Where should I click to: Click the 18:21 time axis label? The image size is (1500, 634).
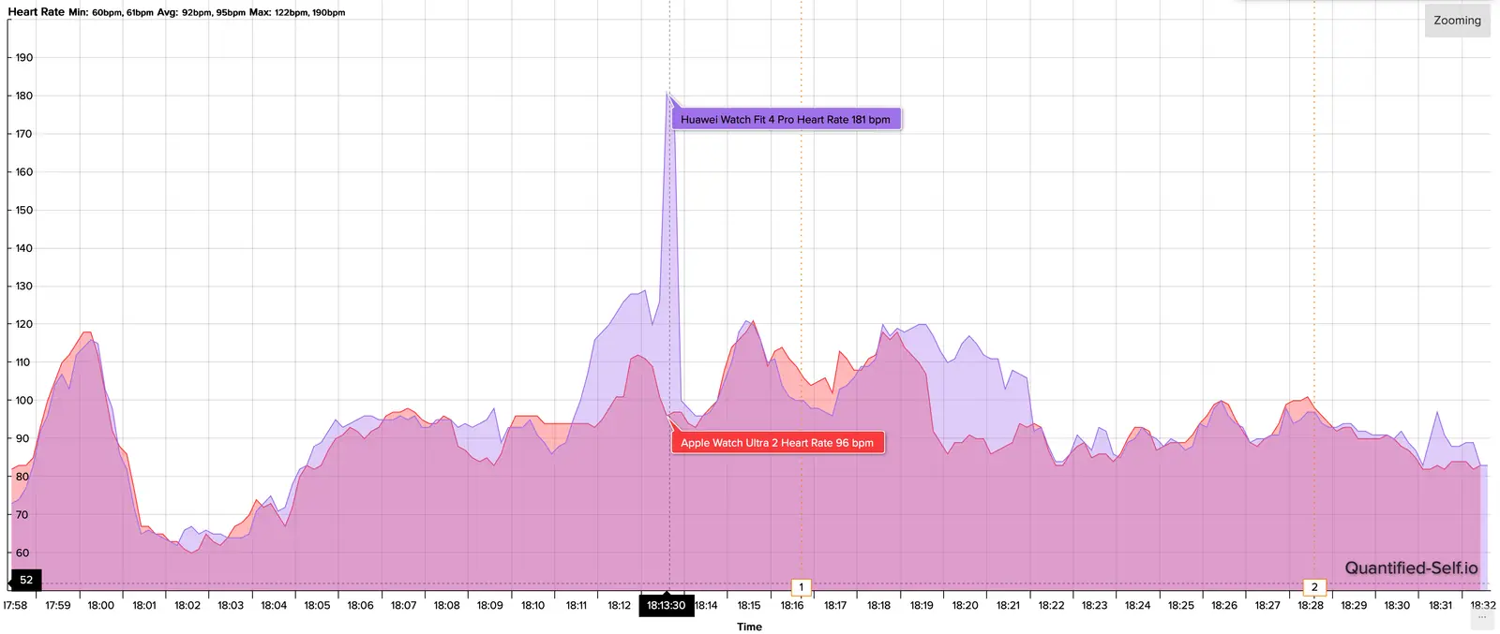1008,605
